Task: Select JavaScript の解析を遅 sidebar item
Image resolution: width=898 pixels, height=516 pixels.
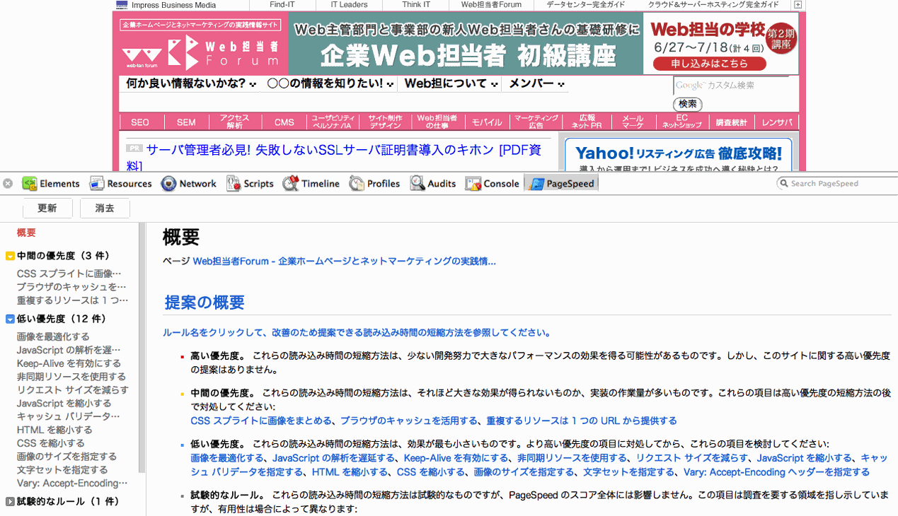Action: pyautogui.click(x=69, y=350)
